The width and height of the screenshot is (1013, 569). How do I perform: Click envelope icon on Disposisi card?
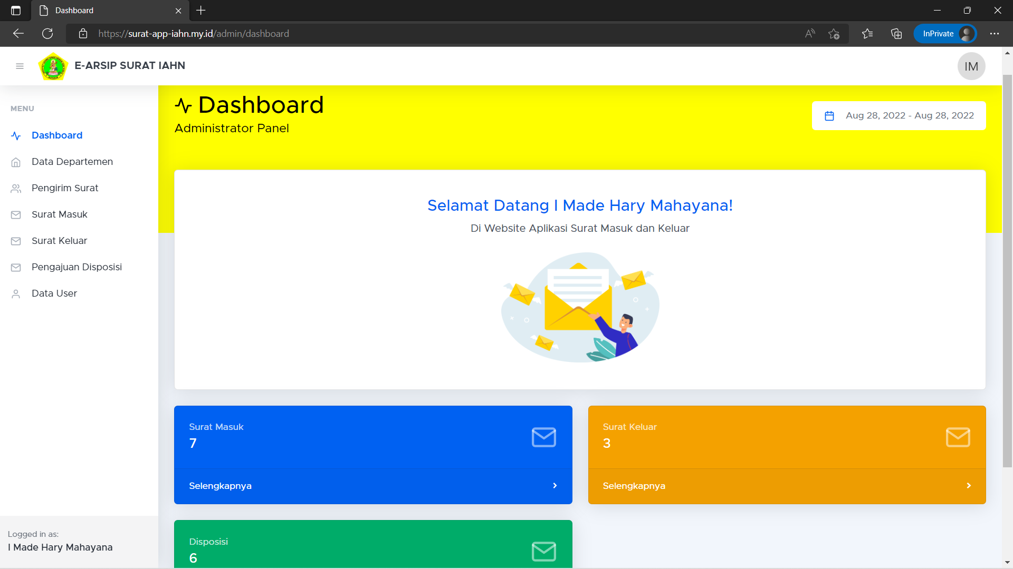point(543,552)
